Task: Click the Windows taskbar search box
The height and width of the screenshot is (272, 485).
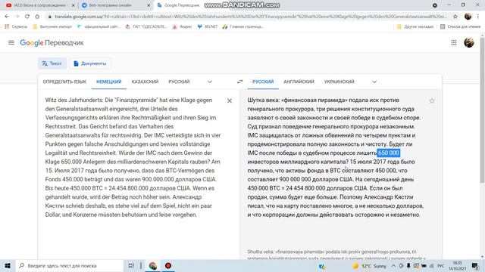Action: tap(69, 265)
